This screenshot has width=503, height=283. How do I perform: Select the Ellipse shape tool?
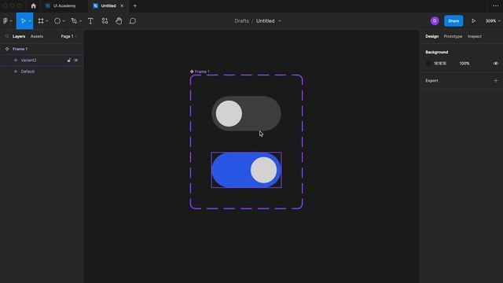click(57, 21)
